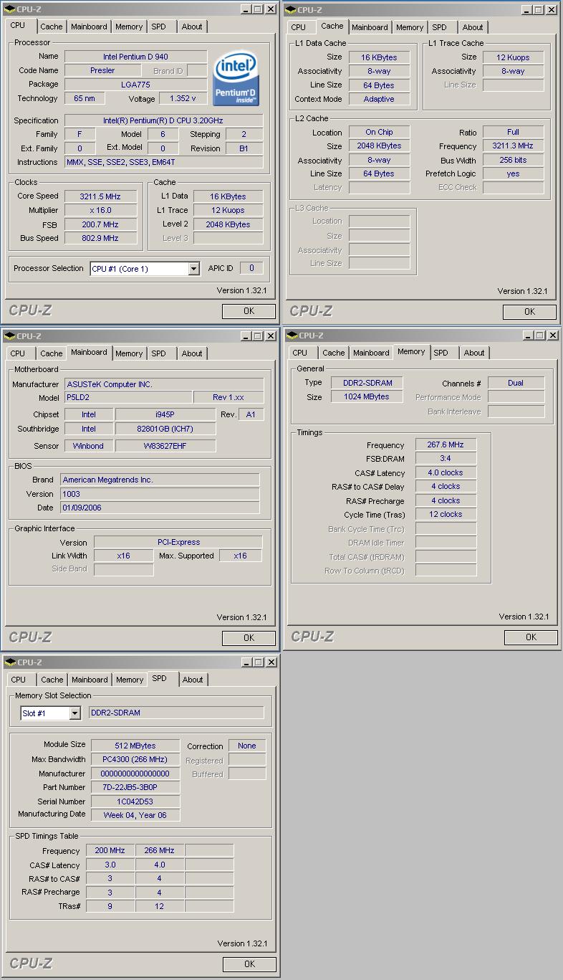
Task: Open About tab in the Cache window
Action: [x=473, y=27]
